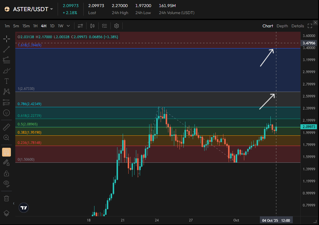Open the object tree layers icon
The height and width of the screenshot is (225, 319).
[6, 213]
